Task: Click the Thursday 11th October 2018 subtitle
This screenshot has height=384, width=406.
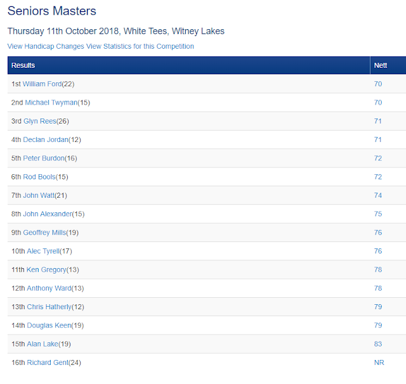Action: [x=116, y=31]
